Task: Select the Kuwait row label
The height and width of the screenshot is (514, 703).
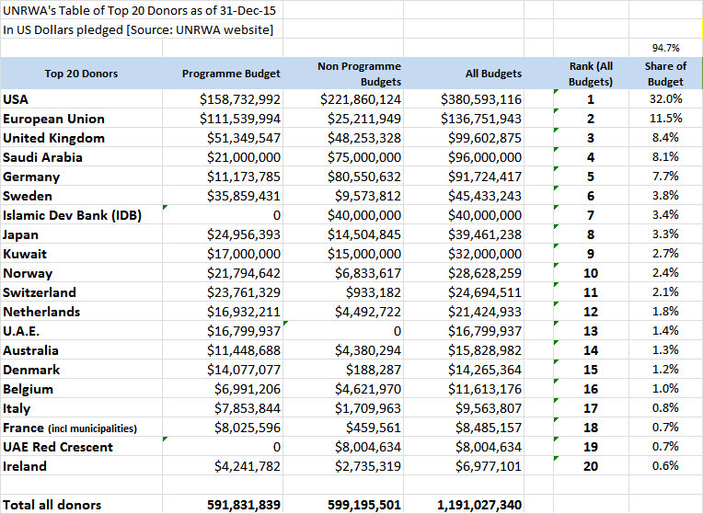Action: coord(81,254)
